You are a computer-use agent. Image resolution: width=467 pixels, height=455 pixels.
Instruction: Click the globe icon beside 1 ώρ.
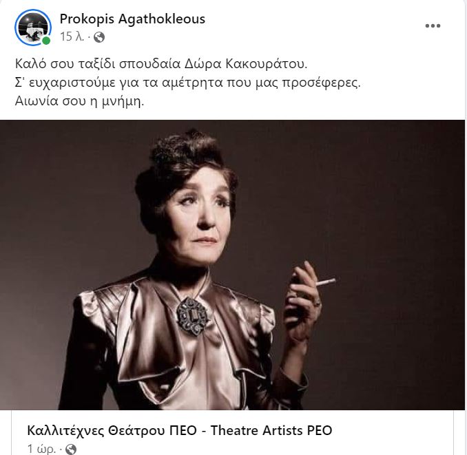click(x=71, y=449)
